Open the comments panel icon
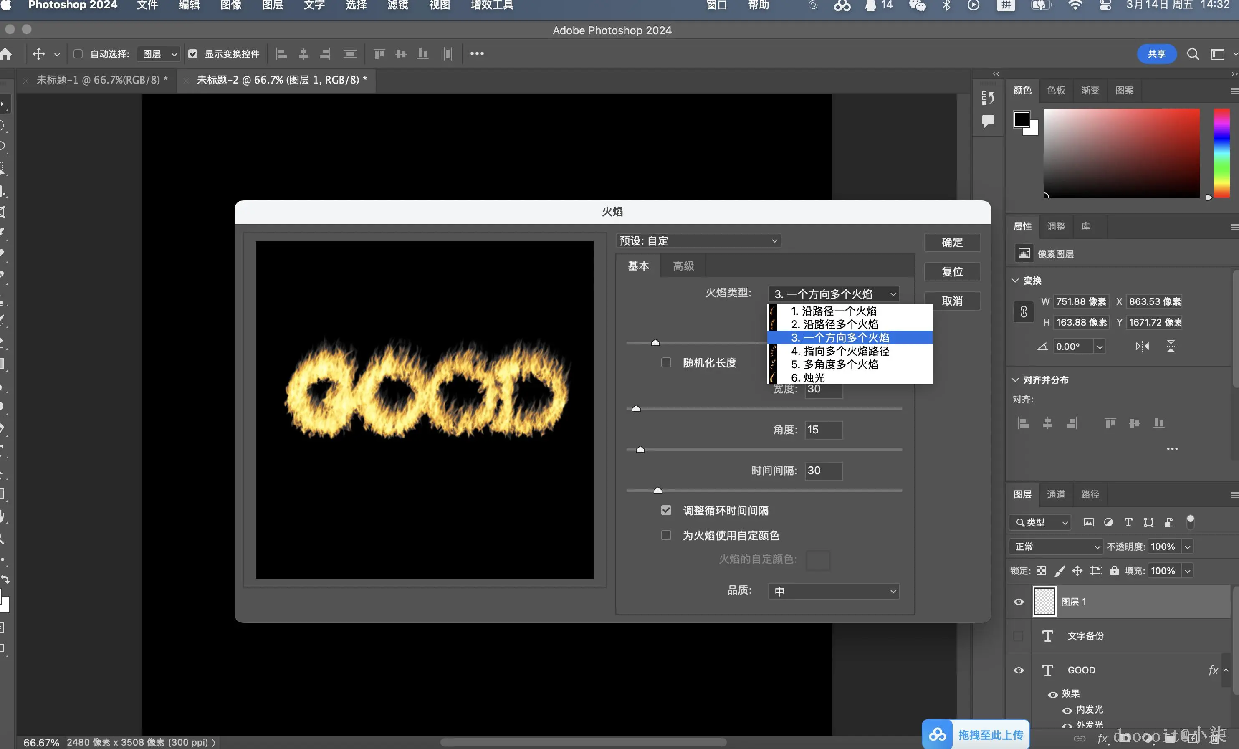Screen dimensions: 1239x749 coord(988,121)
